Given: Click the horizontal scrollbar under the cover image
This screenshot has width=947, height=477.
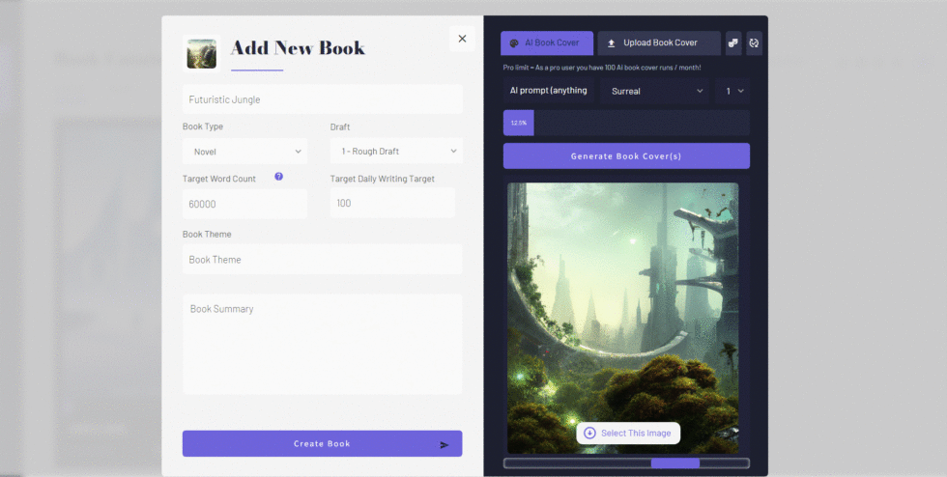Looking at the screenshot, I should 626,463.
